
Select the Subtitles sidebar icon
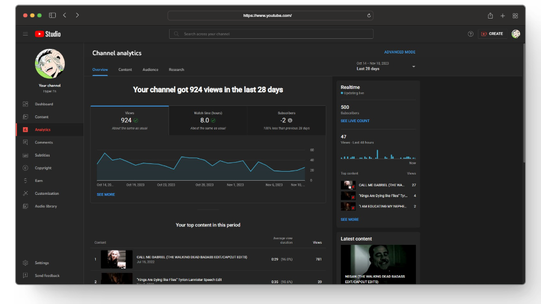[x=25, y=155]
